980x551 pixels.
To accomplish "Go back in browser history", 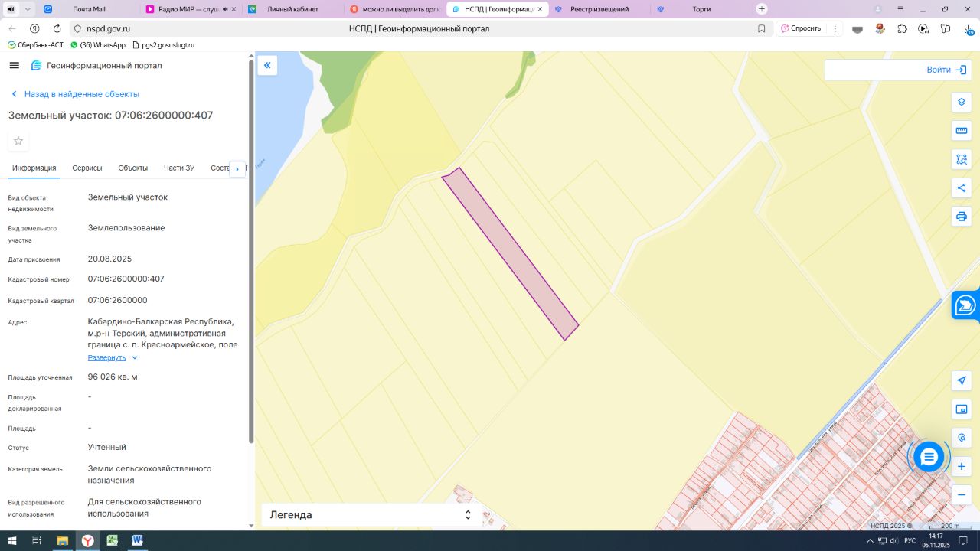I will (11, 28).
